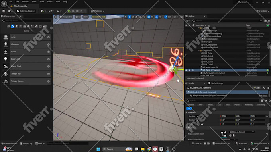Screen dimensions: 271x152
Task: Select SM_Cube2 in the Outliner
Action: (208, 56)
